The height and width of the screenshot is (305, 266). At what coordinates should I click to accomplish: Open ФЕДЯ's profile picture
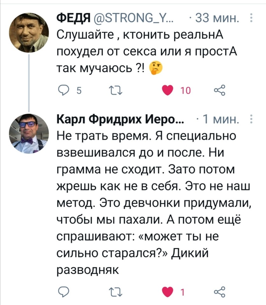(x=29, y=33)
